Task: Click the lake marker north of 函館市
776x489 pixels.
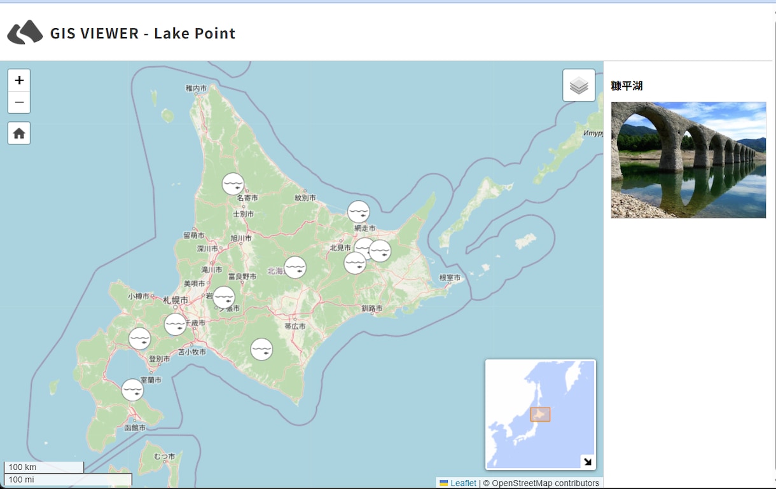Action: click(132, 390)
